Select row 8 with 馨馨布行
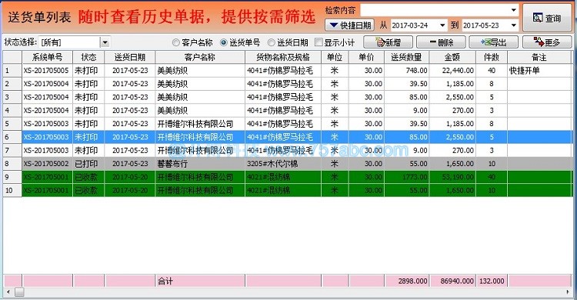 (288, 163)
